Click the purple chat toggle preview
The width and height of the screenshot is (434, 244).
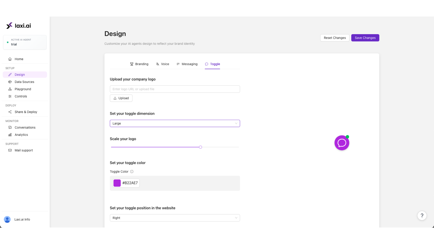click(x=342, y=143)
